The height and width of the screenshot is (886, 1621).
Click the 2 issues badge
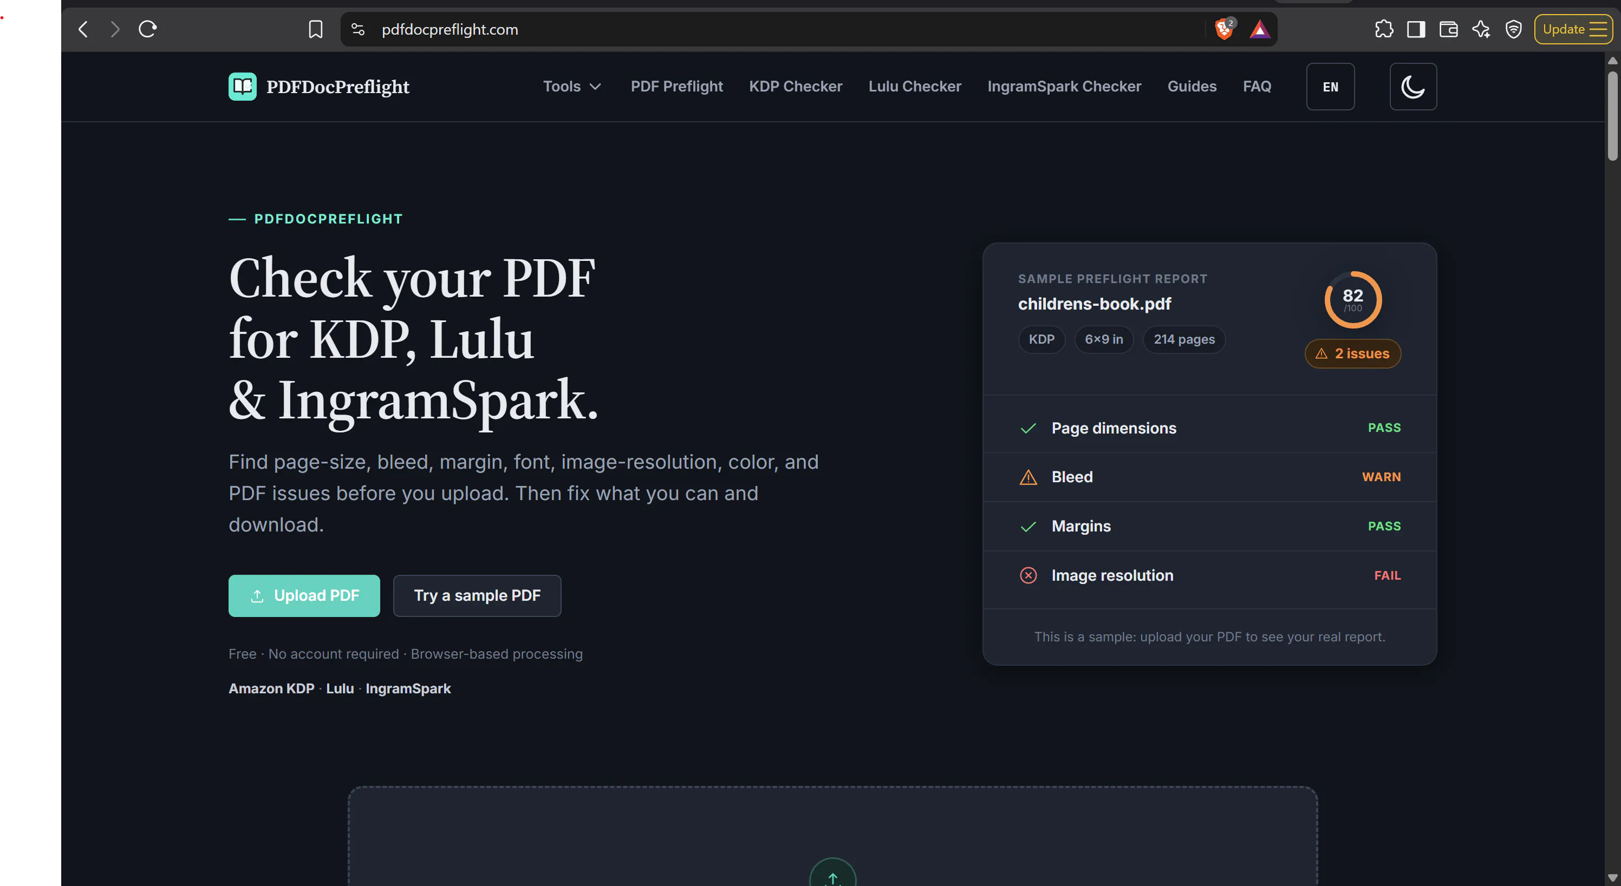1353,353
